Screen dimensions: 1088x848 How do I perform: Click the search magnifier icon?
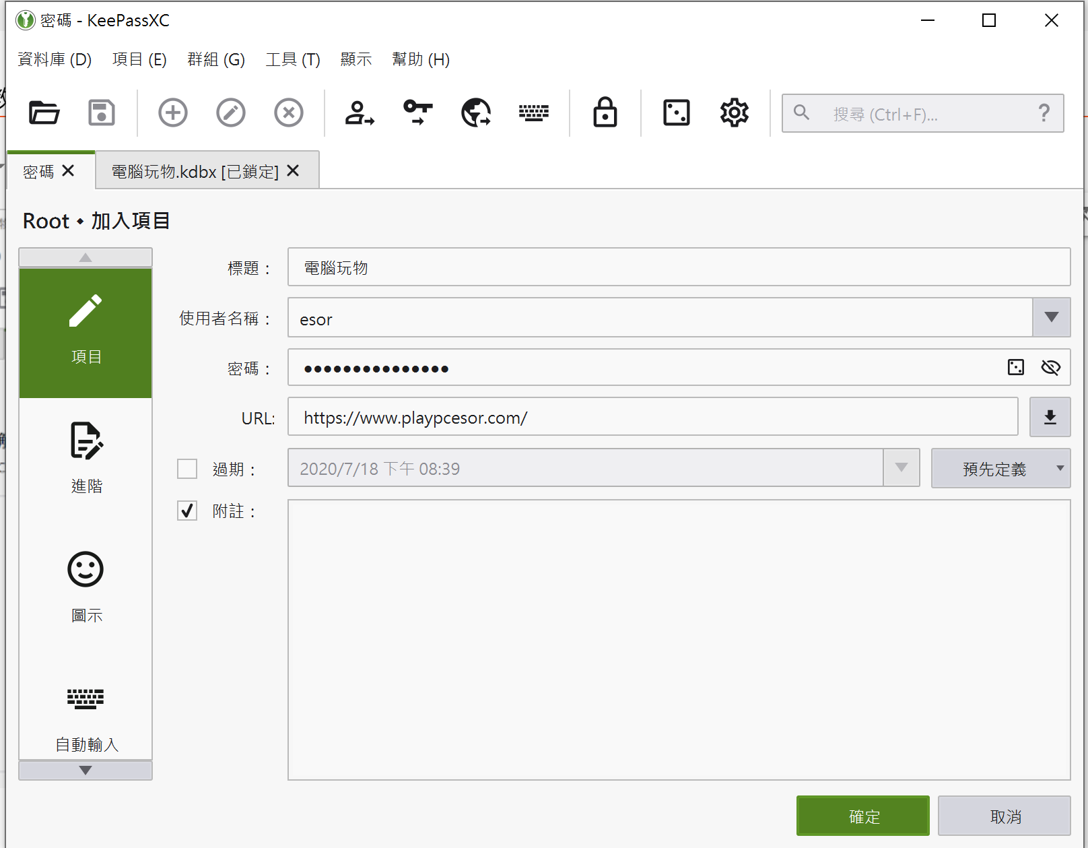(801, 112)
